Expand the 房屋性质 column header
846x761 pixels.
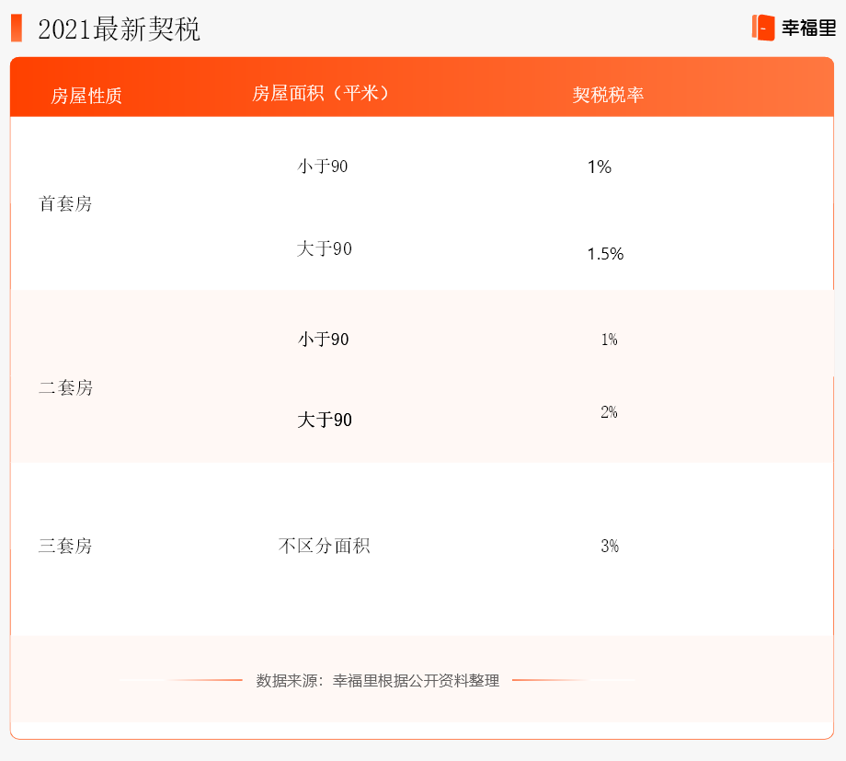pos(87,93)
